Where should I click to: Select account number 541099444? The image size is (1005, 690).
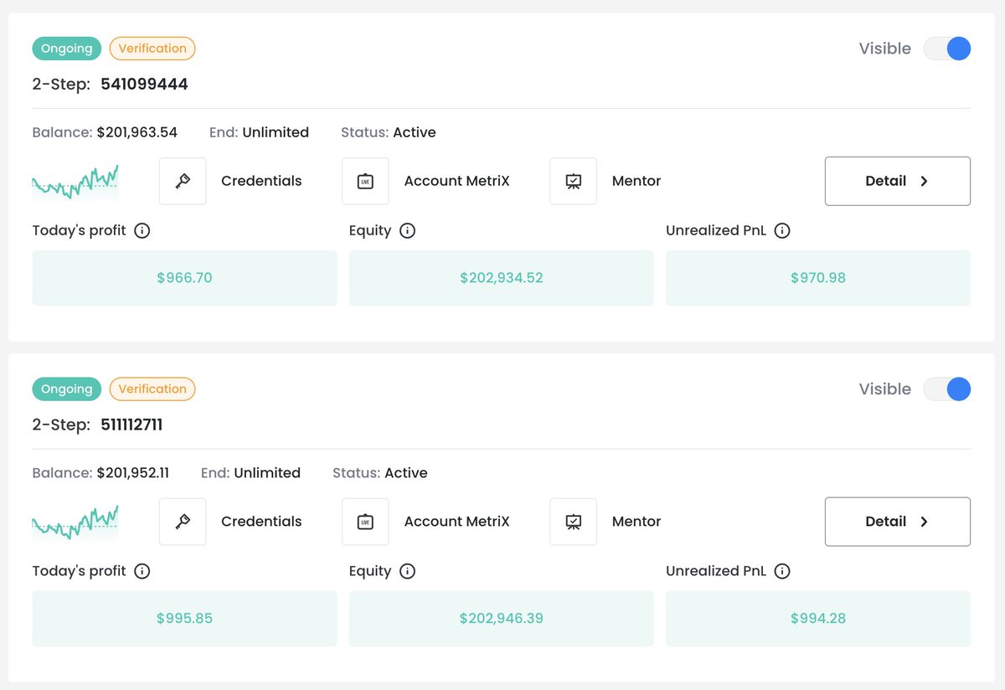click(145, 85)
